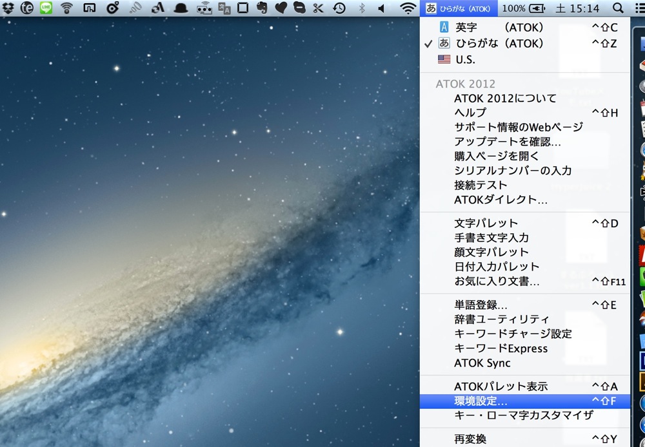Viewport: 645px width, 447px height.
Task: Select checked ひらがな (ATOK) input mode
Action: pos(525,43)
